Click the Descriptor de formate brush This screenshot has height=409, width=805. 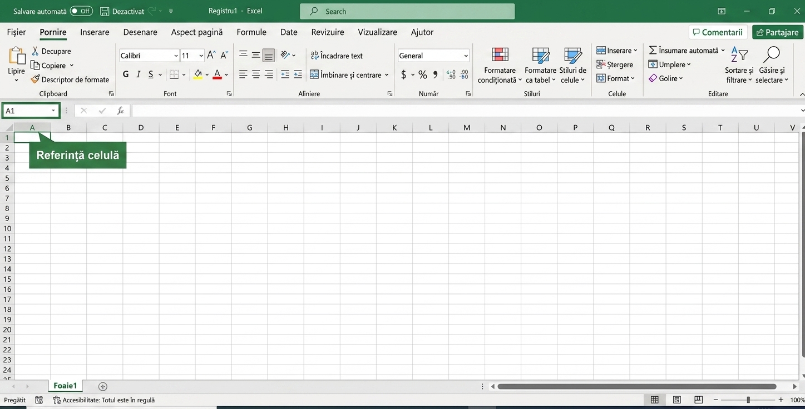tap(35, 79)
